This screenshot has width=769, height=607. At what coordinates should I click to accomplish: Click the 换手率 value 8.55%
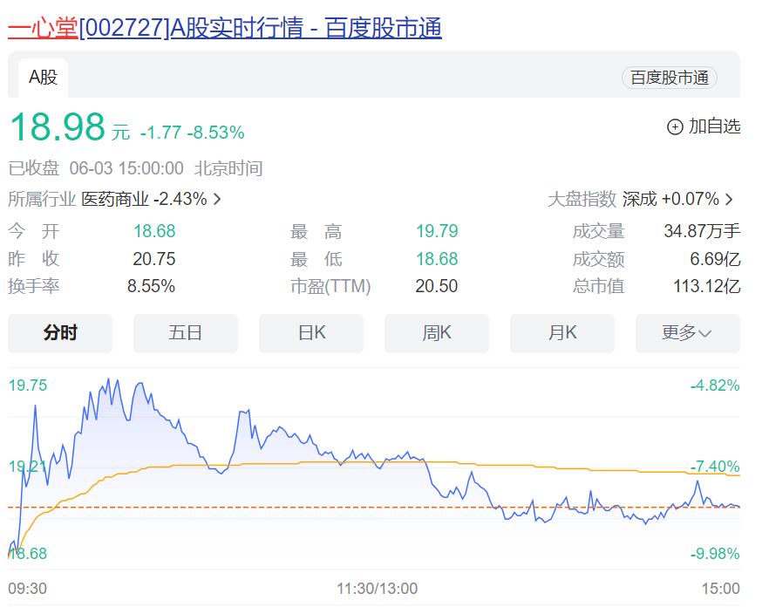tap(151, 286)
